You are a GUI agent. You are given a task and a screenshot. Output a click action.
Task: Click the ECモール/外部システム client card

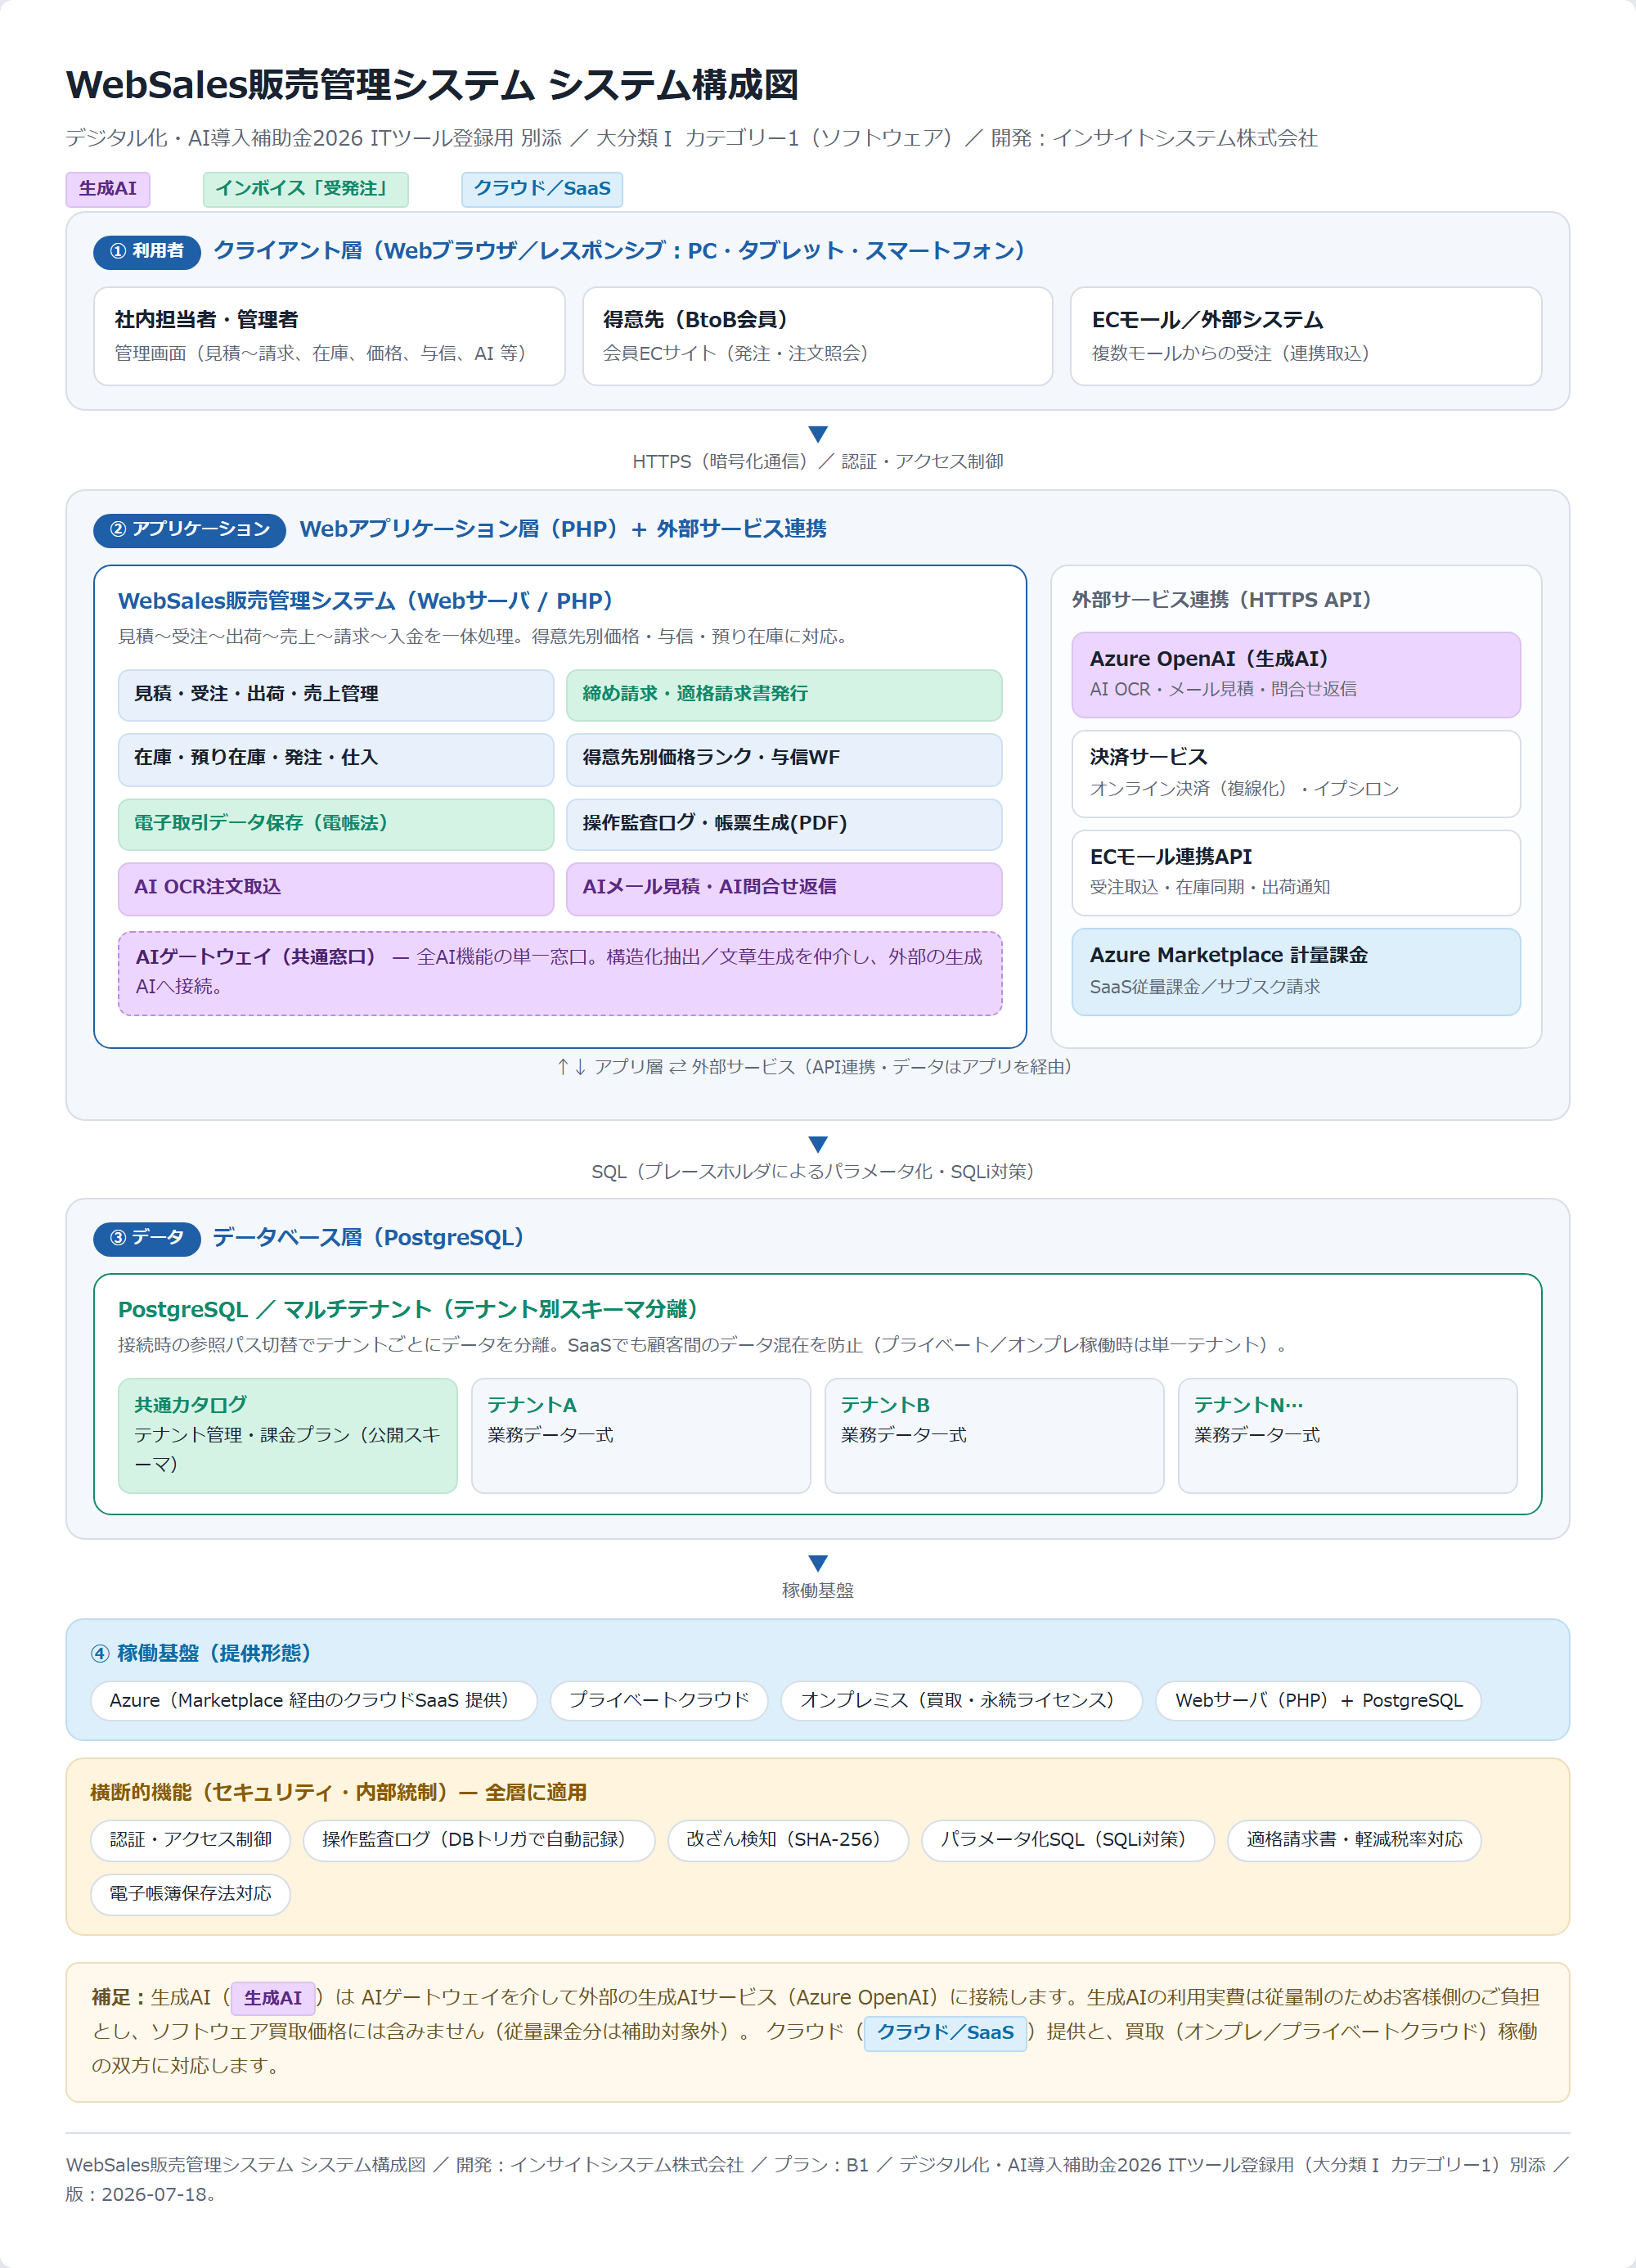1306,336
